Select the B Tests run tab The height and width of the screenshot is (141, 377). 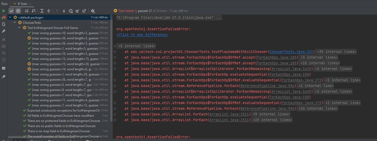[x=22, y=4]
